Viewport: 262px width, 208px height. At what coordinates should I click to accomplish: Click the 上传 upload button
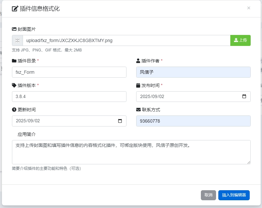click(240, 40)
